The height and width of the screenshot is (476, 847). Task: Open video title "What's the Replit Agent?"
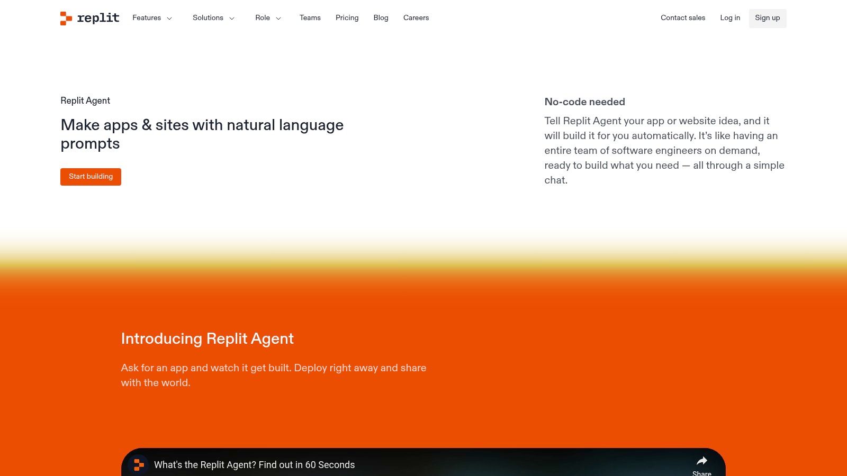(x=254, y=465)
